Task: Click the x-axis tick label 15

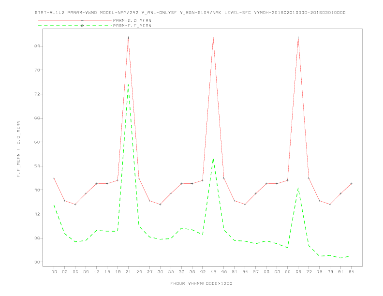Action: [107, 272]
